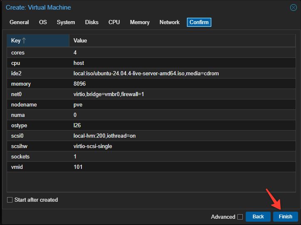Open the CPU tab
This screenshot has height=225, width=301.
pos(114,22)
